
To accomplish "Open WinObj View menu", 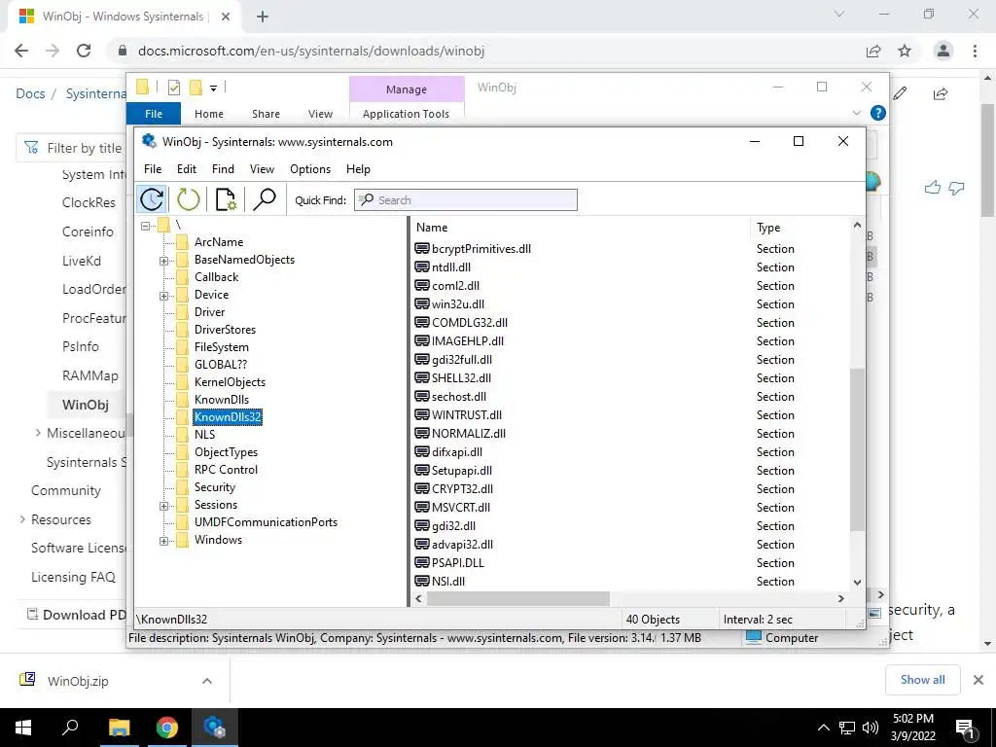I will point(262,169).
